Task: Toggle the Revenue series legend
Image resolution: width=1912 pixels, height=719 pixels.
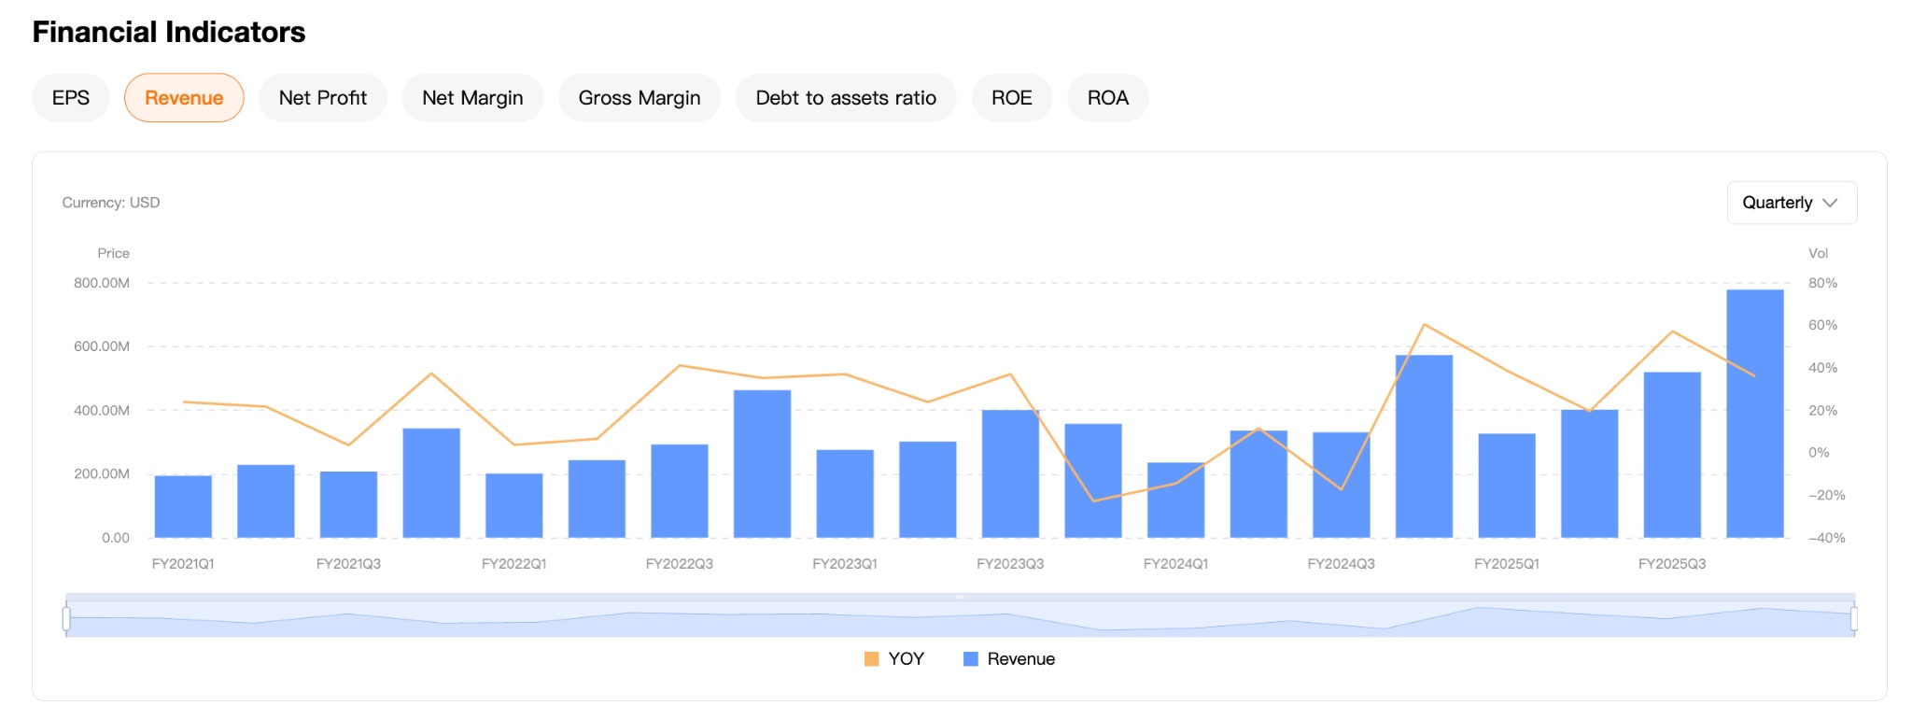Action: click(x=1020, y=659)
